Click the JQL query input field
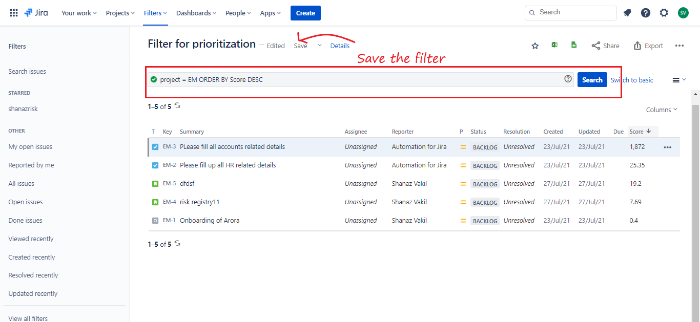Screen dimensions: 700x322 point(359,79)
